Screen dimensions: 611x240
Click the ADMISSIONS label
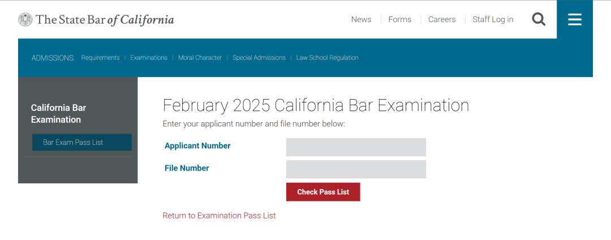click(x=53, y=58)
